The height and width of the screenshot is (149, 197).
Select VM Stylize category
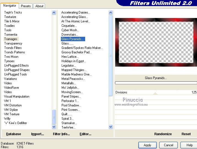11,110
